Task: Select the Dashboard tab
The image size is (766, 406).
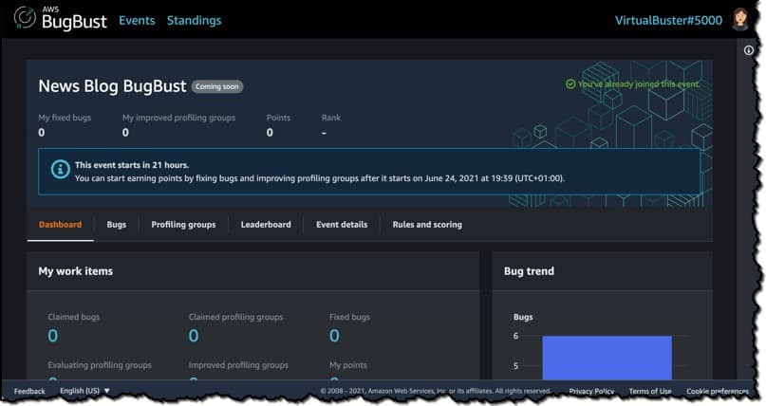Action: pos(60,225)
